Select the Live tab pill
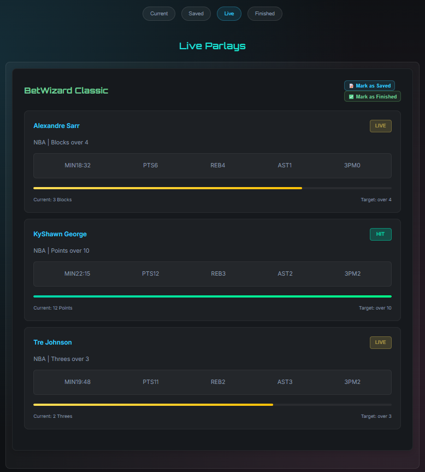Screen dimensions: 425x472 click(x=229, y=13)
